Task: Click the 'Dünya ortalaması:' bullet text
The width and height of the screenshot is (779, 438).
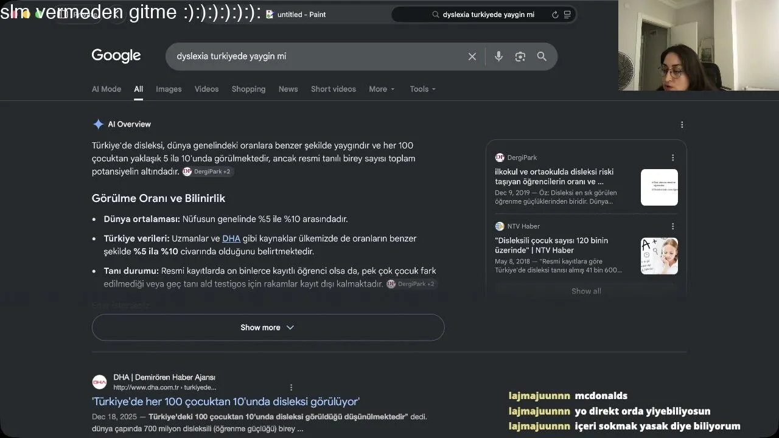Action: click(x=142, y=219)
